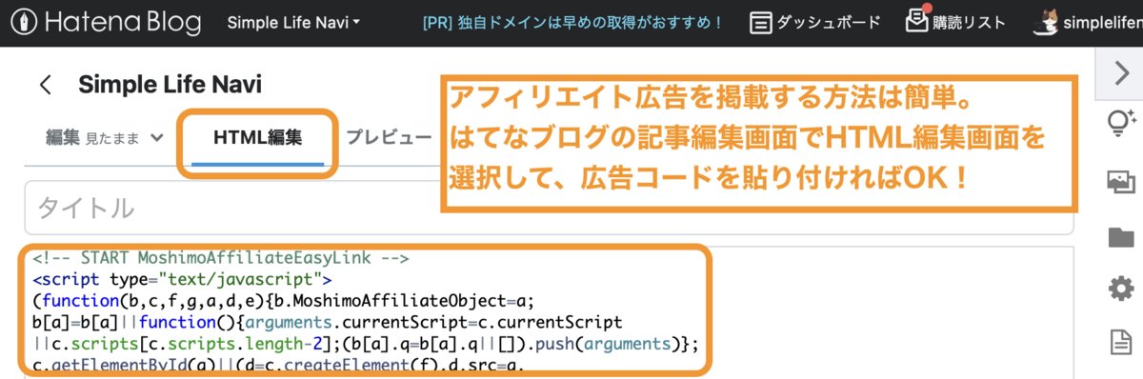Image resolution: width=1143 pixels, height=379 pixels.
Task: Open the document sidebar icon
Action: click(x=1121, y=342)
